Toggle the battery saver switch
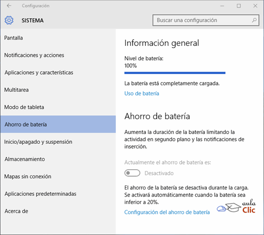This screenshot has width=264, height=235. (132, 173)
